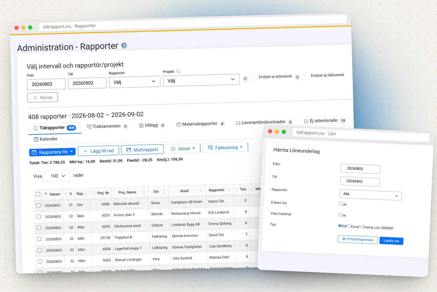
Task: Sort table by Datum column arrows
Action: click(x=46, y=194)
